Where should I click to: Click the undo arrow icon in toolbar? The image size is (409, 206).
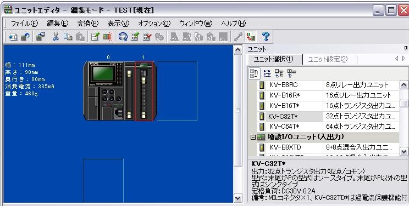point(25,37)
